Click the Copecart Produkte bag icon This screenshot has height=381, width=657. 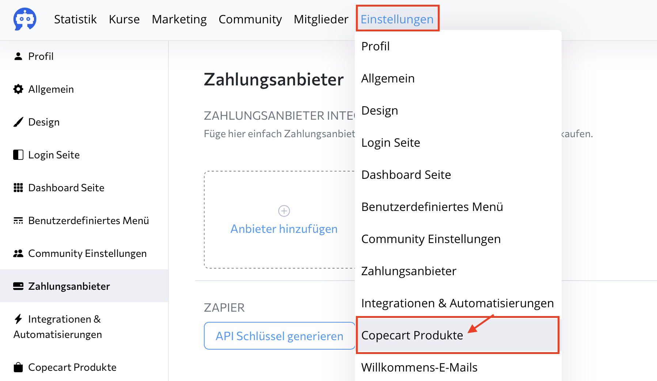pyautogui.click(x=18, y=367)
